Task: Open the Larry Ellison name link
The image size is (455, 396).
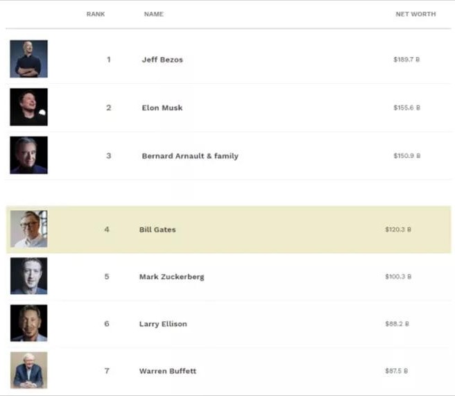Action: 163,324
